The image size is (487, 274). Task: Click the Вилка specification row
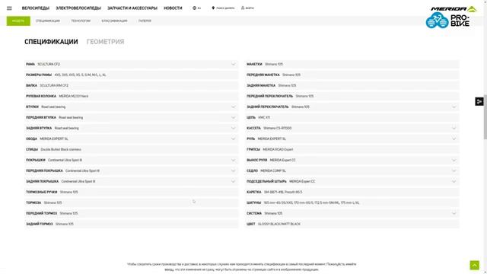(132, 85)
